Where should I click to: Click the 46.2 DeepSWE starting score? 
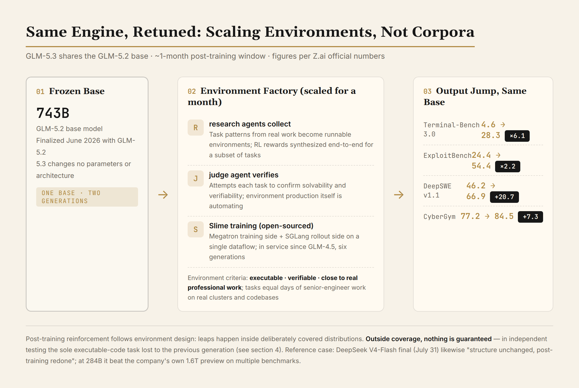point(476,186)
